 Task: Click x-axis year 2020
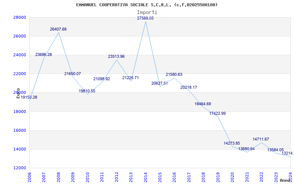(x=233, y=177)
